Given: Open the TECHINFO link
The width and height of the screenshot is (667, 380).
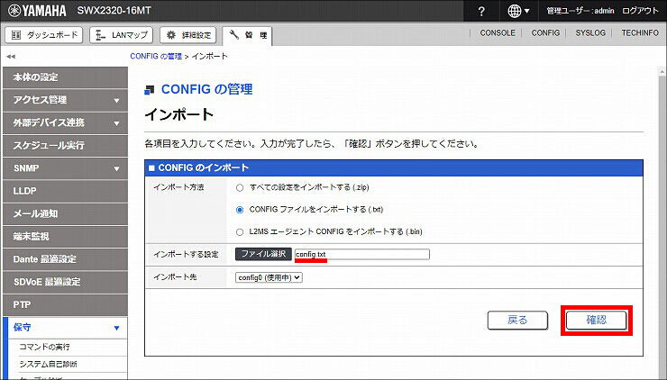Looking at the screenshot, I should point(640,32).
